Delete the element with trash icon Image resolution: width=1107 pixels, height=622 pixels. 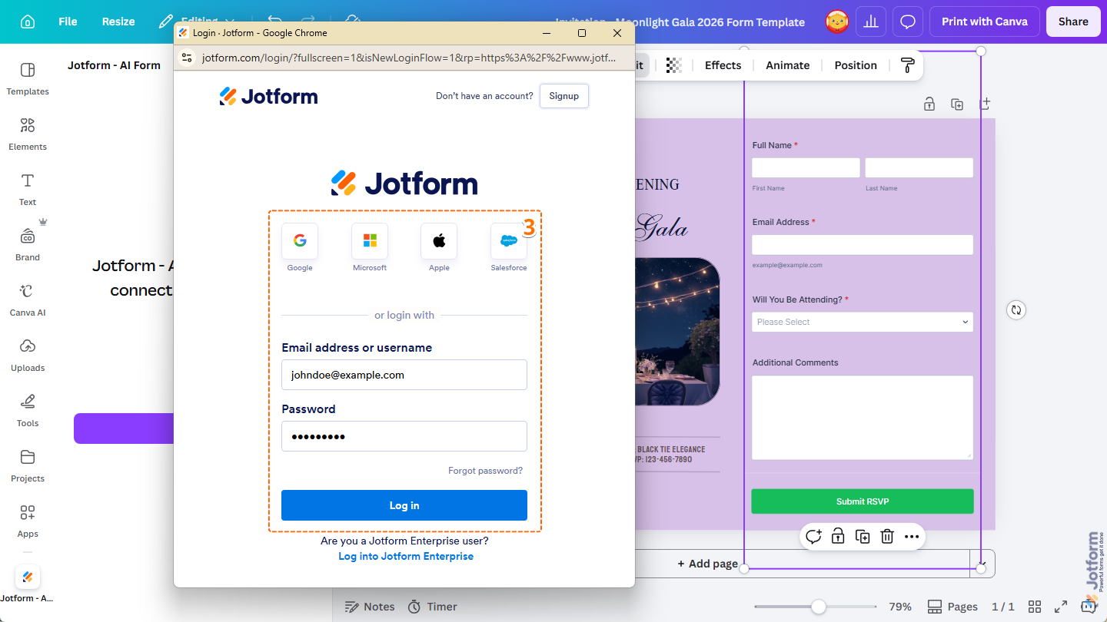tap(887, 537)
